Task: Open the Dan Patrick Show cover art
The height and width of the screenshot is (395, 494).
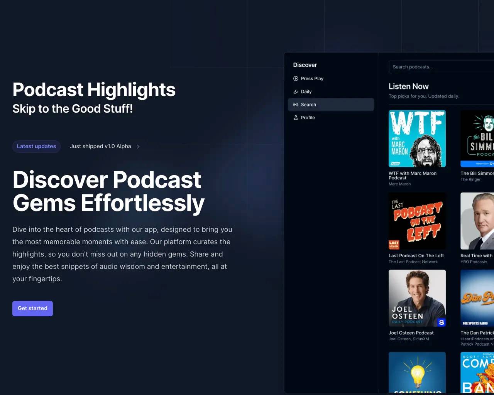Action: pyautogui.click(x=477, y=298)
